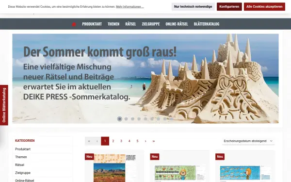Open the BLÄTTERKATALOG menu

pyautogui.click(x=207, y=24)
